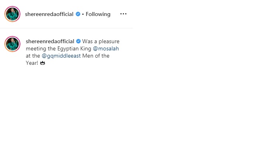272x148 pixels.
Task: Open the story from the header profile picture
Action: point(12,14)
